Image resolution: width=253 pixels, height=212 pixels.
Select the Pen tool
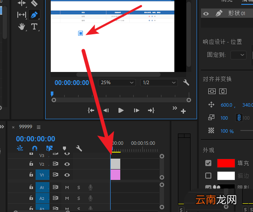pos(34,15)
